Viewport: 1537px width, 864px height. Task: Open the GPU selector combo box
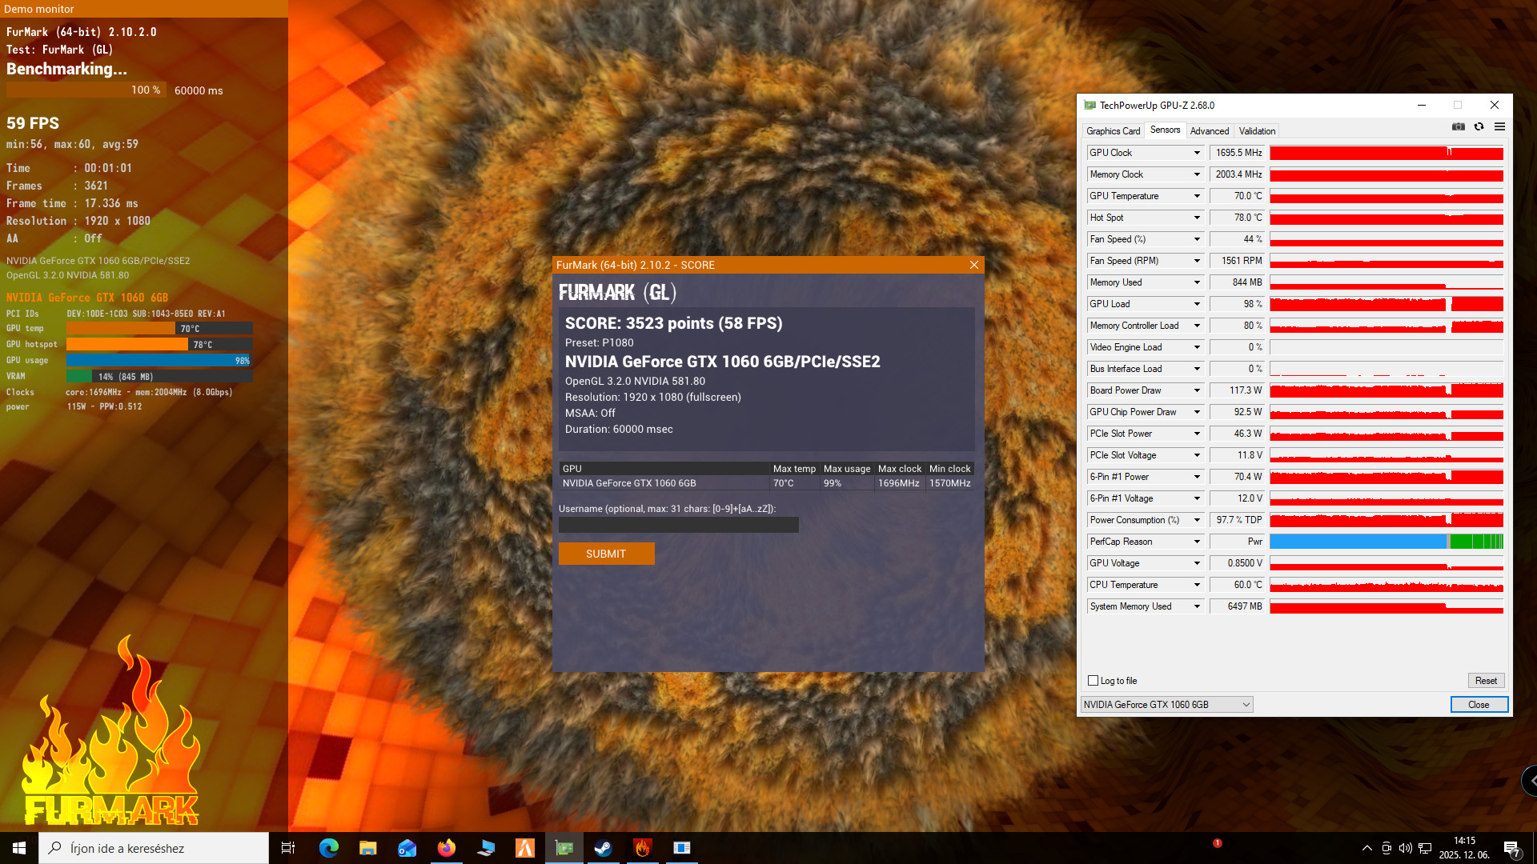click(1166, 705)
